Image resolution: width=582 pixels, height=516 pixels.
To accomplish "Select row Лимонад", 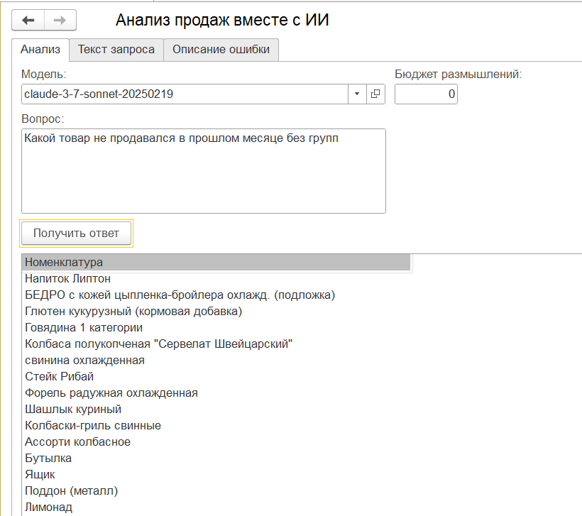I will coord(216,507).
